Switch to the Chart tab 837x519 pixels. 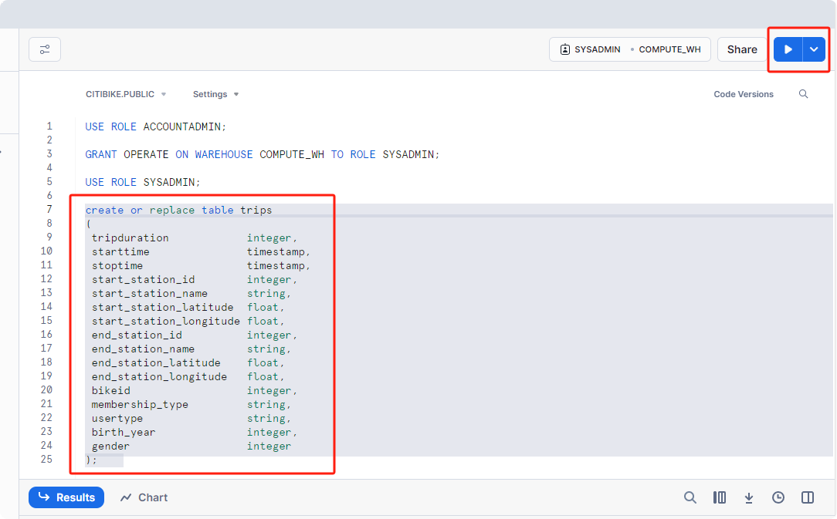144,497
